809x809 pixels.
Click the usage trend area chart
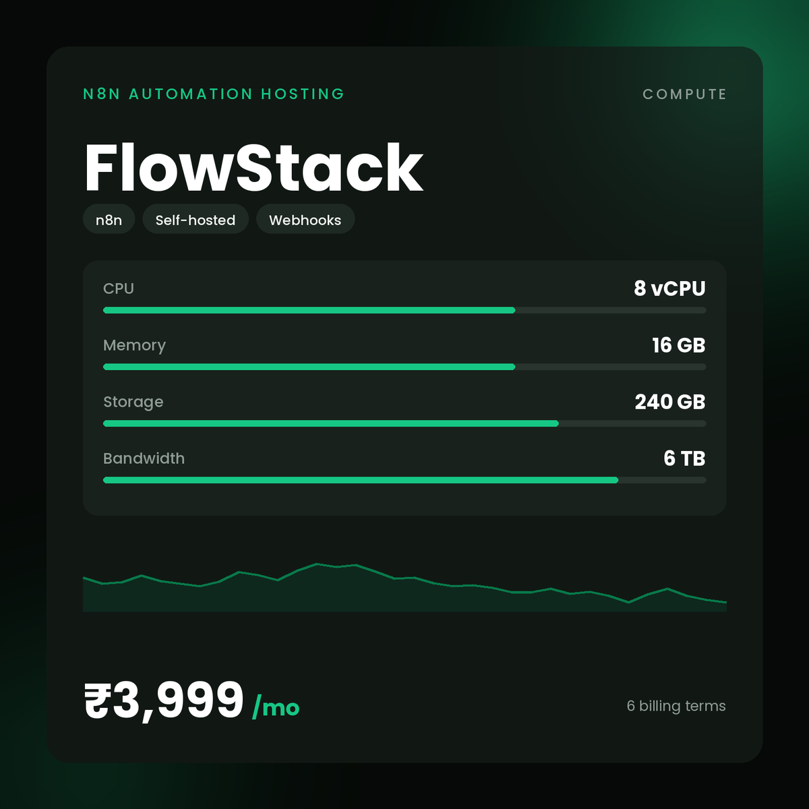(x=404, y=587)
